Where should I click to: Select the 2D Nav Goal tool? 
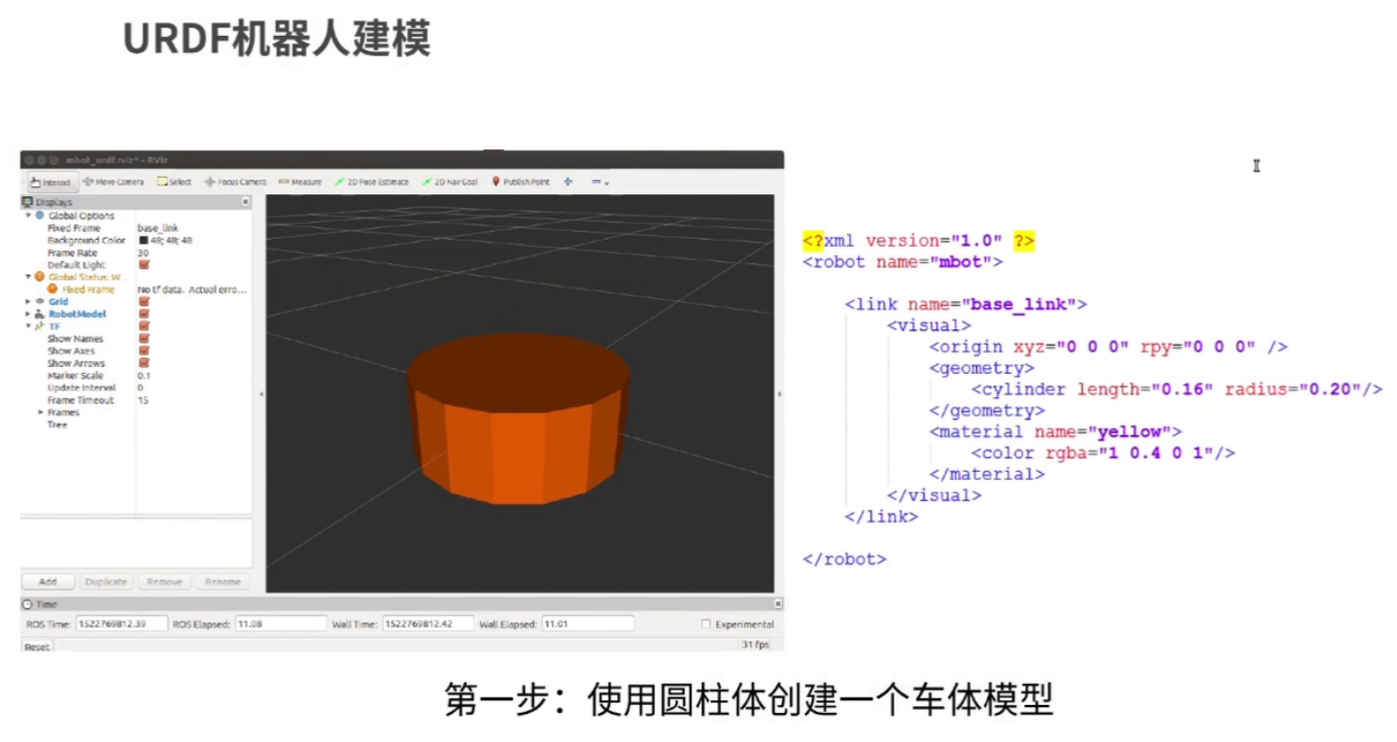click(x=450, y=182)
